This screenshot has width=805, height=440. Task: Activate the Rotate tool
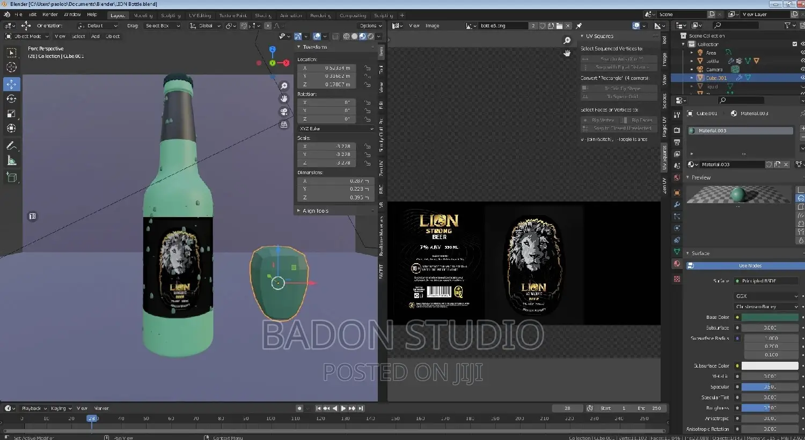[x=11, y=99]
